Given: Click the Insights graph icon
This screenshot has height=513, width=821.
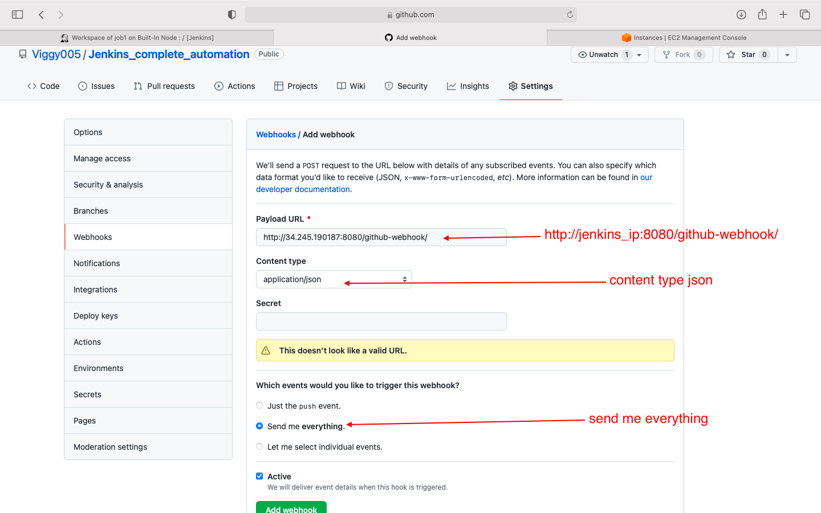Looking at the screenshot, I should pos(452,86).
